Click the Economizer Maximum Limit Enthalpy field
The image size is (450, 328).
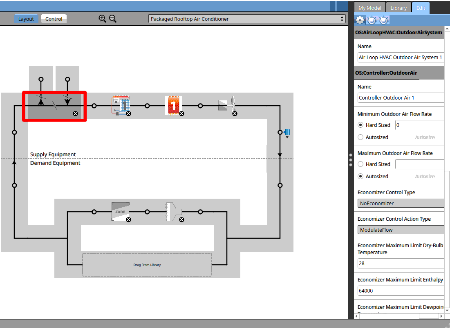point(401,290)
